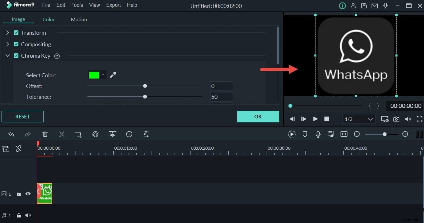
Task: Collapse the Chroma Key section chevron
Action: [x=8, y=56]
